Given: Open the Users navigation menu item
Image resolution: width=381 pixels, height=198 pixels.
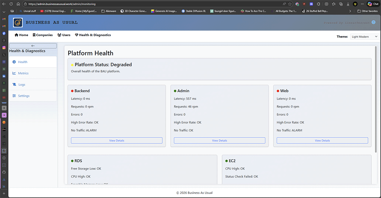Looking at the screenshot, I should coord(64,35).
